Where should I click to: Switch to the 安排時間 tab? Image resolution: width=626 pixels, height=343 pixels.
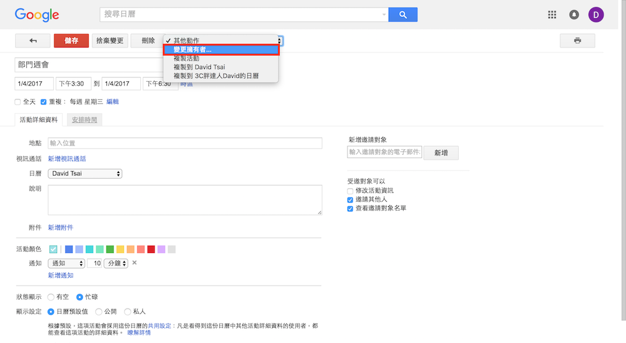[85, 119]
